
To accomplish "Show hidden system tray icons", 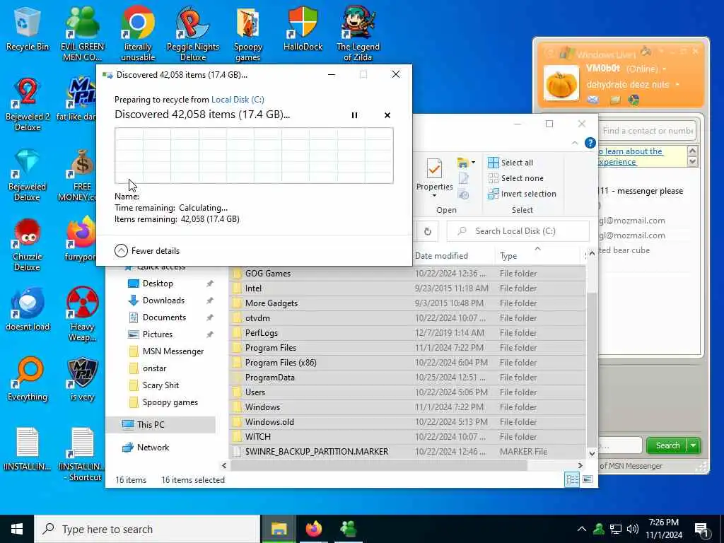I will pos(582,529).
